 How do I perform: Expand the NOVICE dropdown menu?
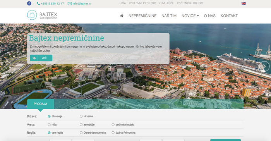coord(190,16)
